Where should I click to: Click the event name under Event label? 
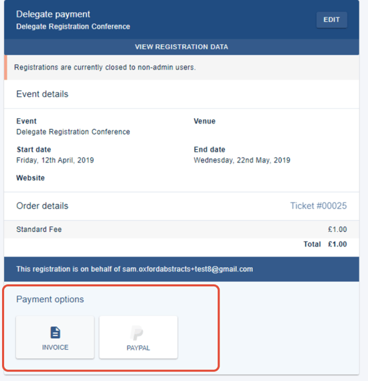tap(73, 132)
